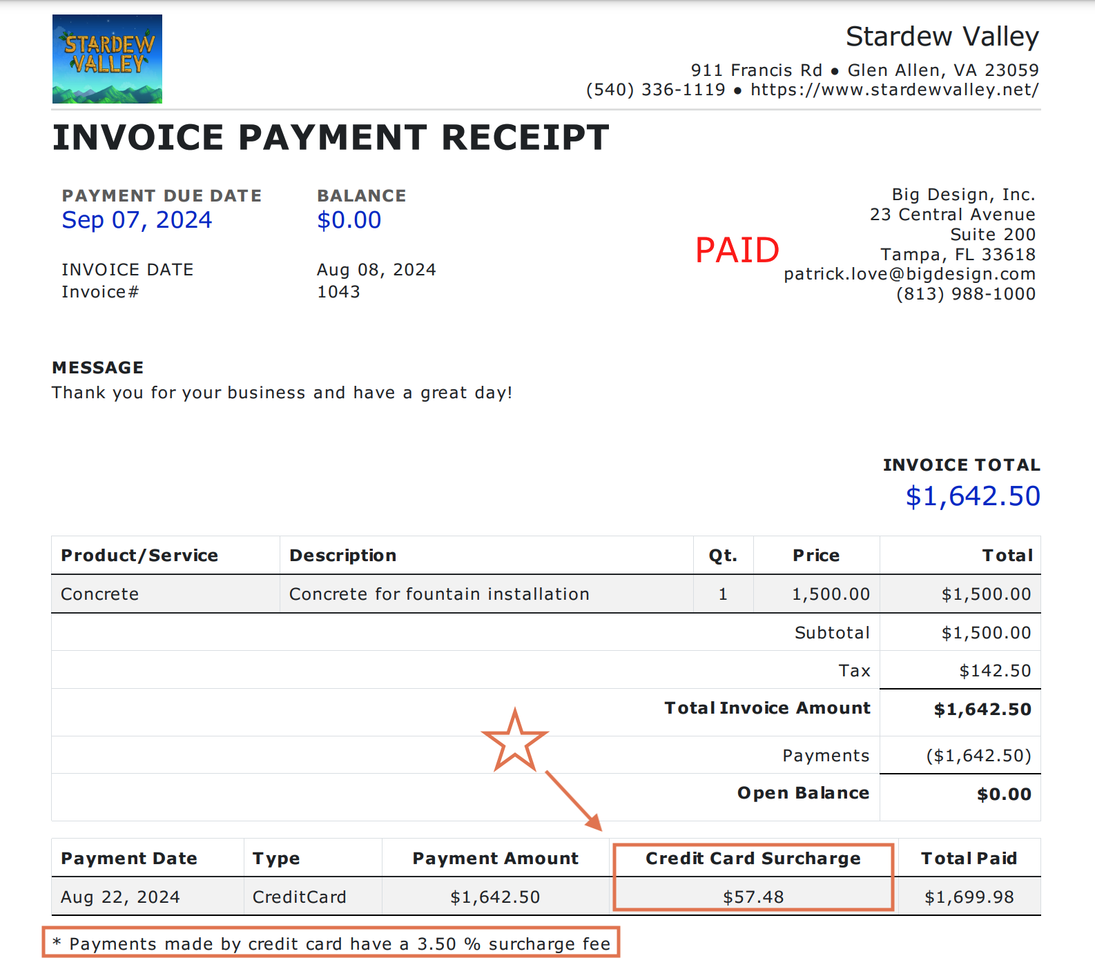Select the Stardew Valley company name heading

click(942, 37)
